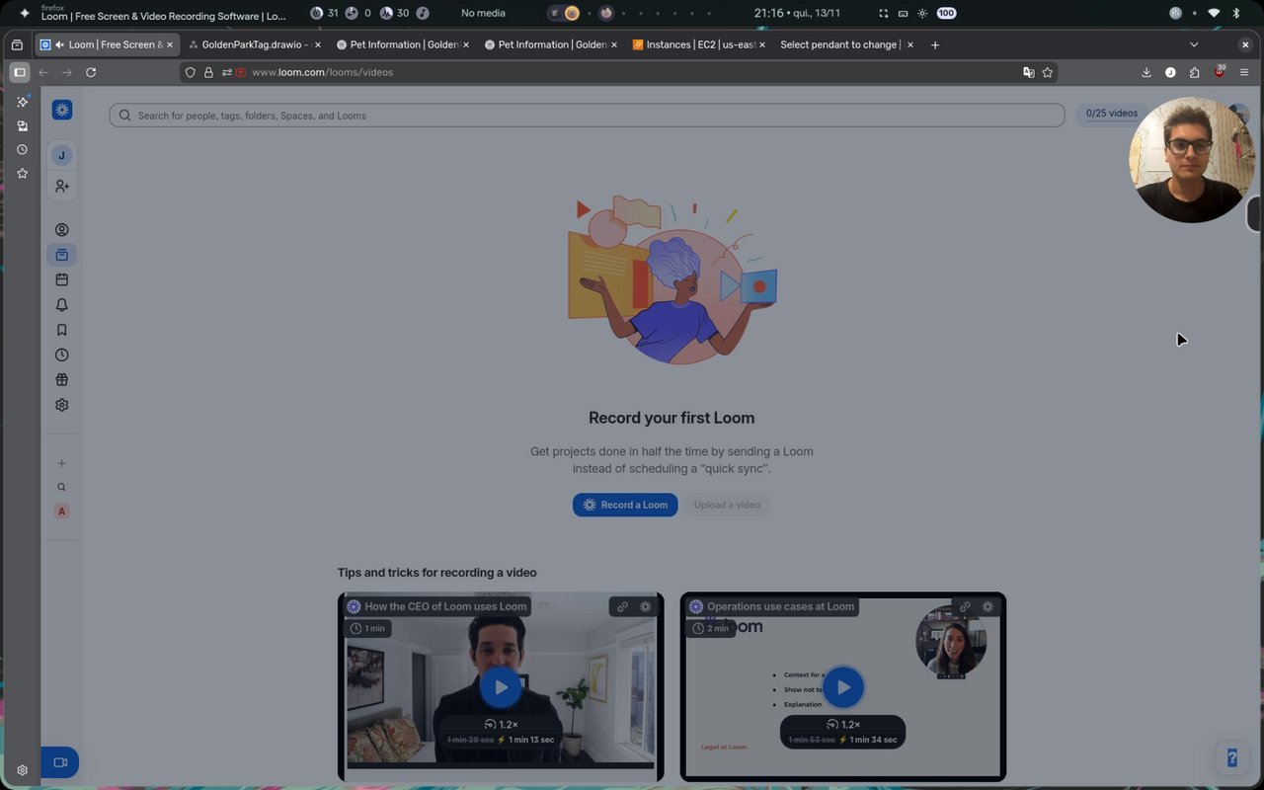Open a new tab with the plus button
This screenshot has height=790, width=1264.
(x=935, y=44)
